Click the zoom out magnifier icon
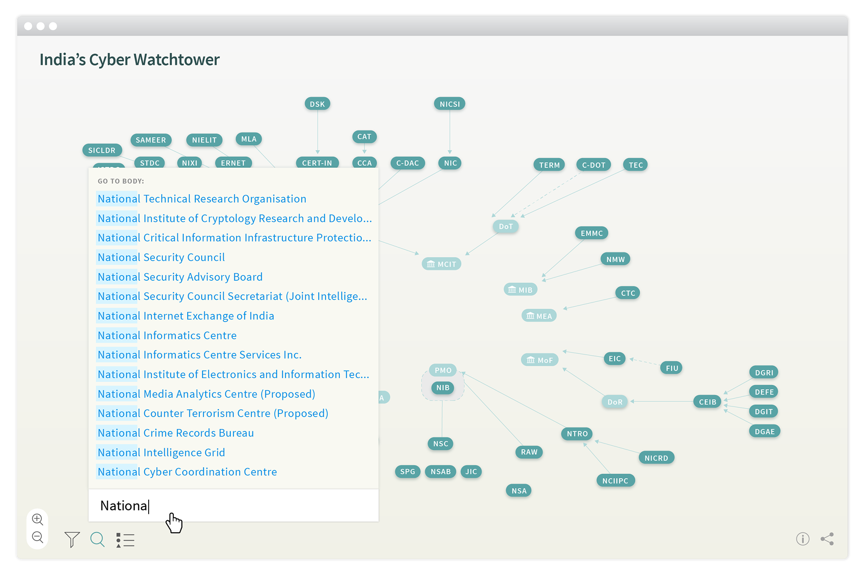This screenshot has height=574, width=862. coord(38,537)
